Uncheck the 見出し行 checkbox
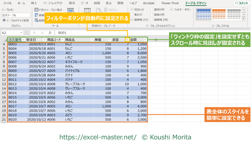Image resolution: width=251 pixels, height=141 pixels. pyautogui.click(x=132, y=10)
